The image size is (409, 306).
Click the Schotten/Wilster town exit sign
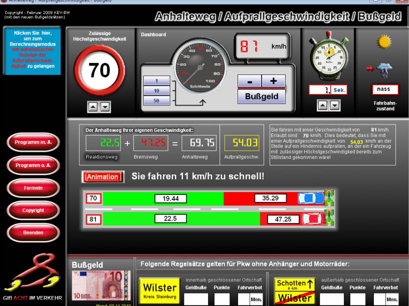295,291
